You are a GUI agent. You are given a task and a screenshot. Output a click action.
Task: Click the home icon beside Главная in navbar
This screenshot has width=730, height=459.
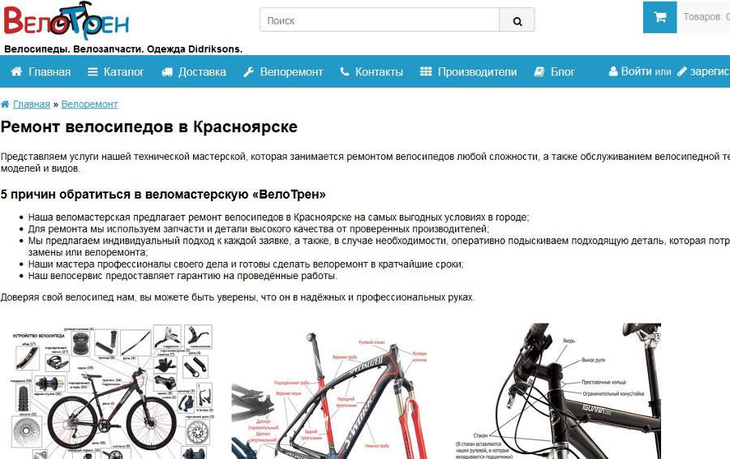coord(17,71)
